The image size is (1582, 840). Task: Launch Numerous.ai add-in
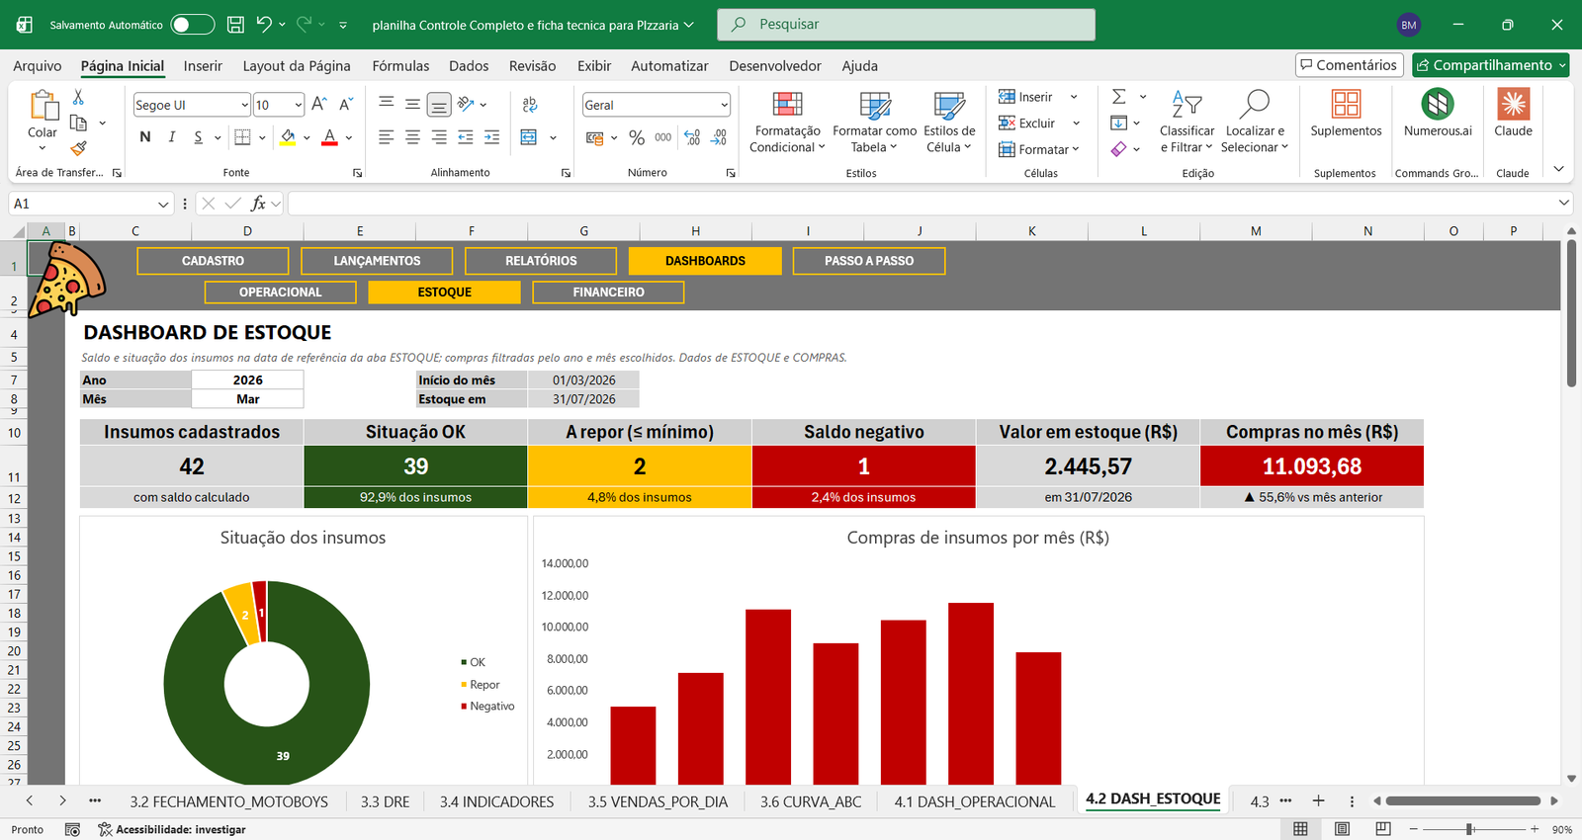pos(1438,114)
